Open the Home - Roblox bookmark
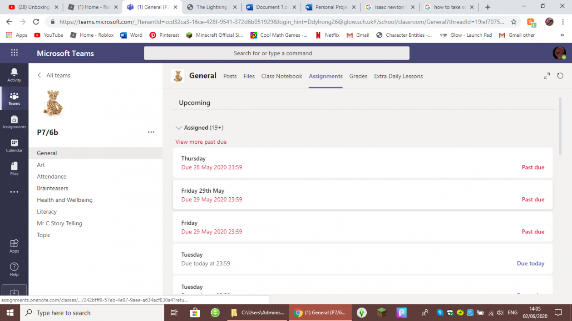Screen dimensions: 572x321 pos(92,35)
